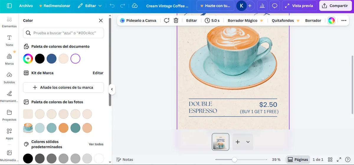This screenshot has width=354, height=165.
Task: Click Ver todos for solid colors
Action: tap(96, 144)
